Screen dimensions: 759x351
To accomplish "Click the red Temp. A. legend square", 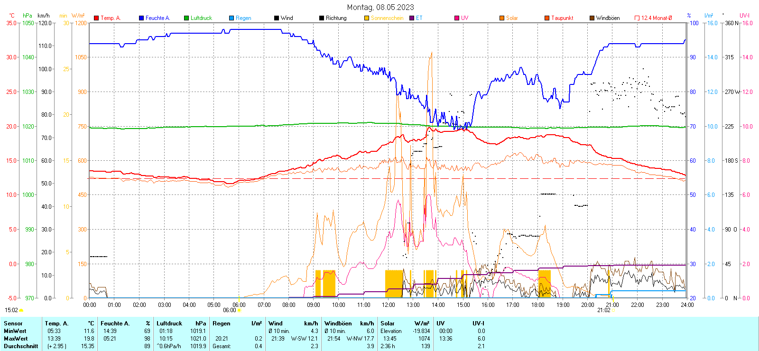I will click(96, 18).
